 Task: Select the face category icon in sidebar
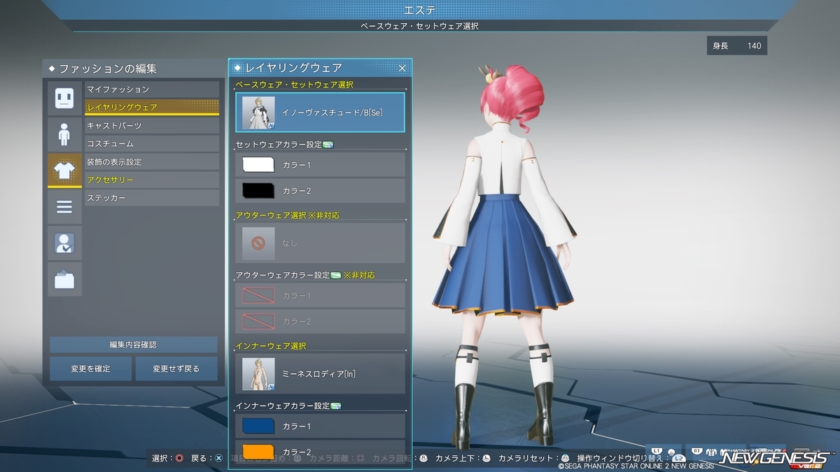(x=64, y=98)
